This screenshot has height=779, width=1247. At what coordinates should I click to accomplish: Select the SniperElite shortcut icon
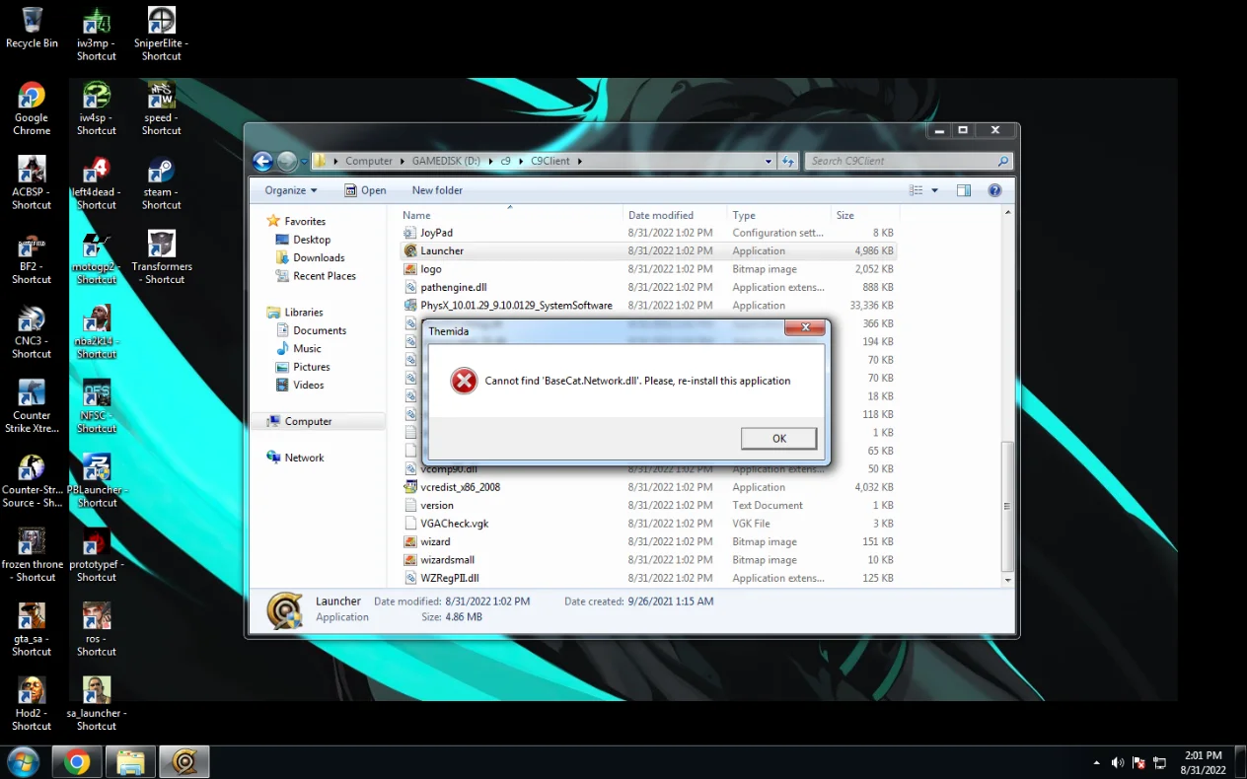click(x=162, y=35)
